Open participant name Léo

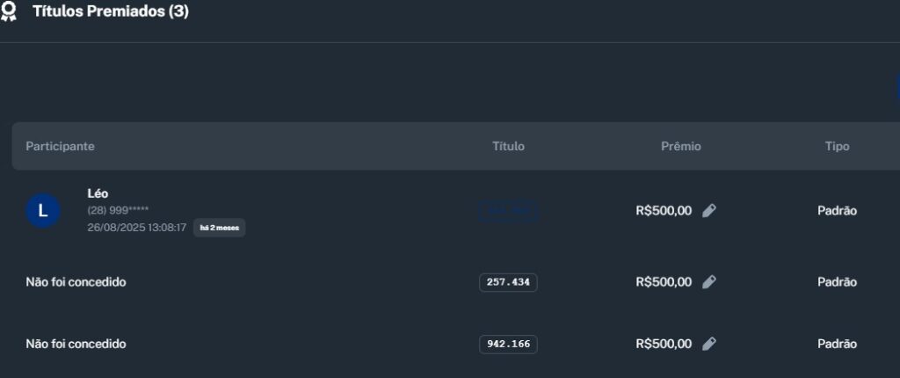click(98, 193)
